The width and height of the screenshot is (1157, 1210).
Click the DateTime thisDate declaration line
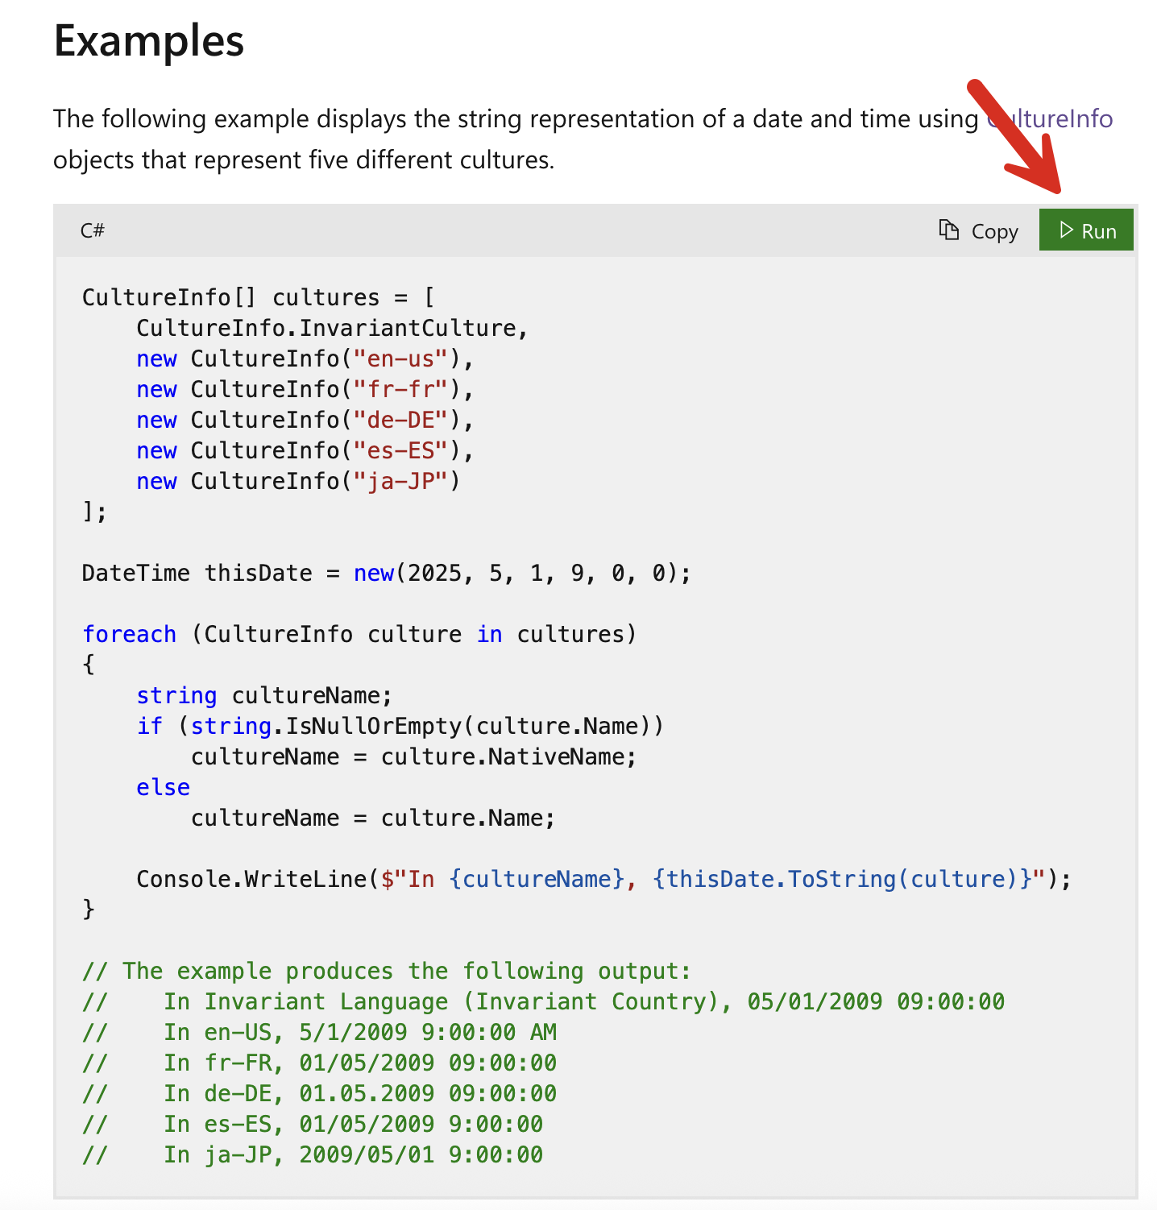pos(384,573)
